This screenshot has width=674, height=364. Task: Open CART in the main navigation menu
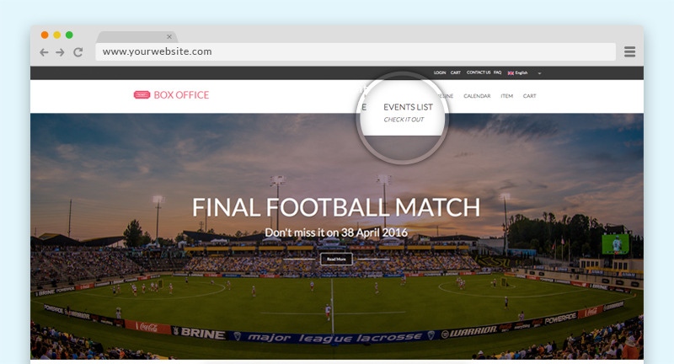click(530, 96)
